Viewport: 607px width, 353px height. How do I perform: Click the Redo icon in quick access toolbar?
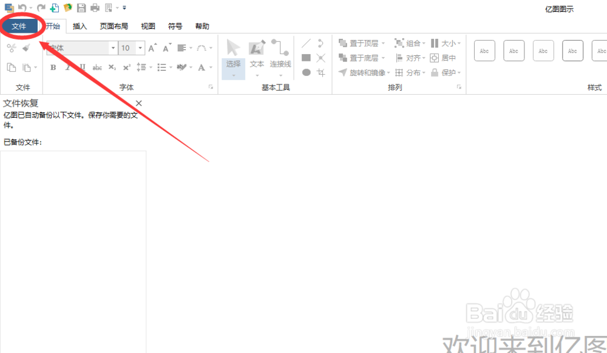[x=41, y=7]
